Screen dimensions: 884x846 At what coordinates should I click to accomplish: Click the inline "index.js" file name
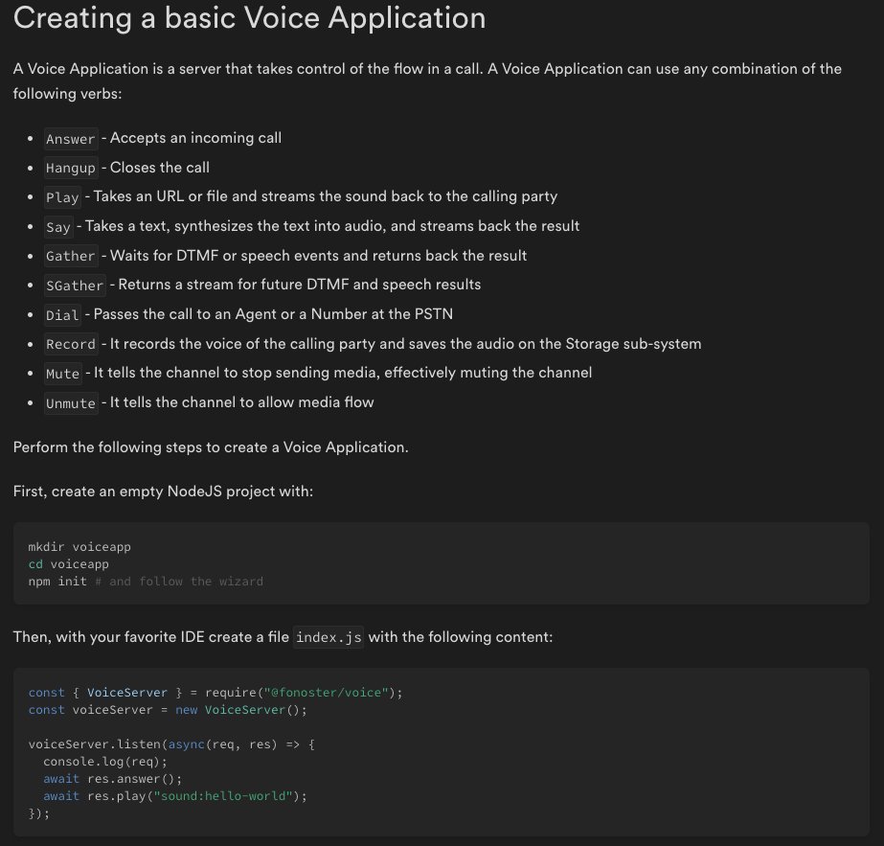click(x=329, y=637)
